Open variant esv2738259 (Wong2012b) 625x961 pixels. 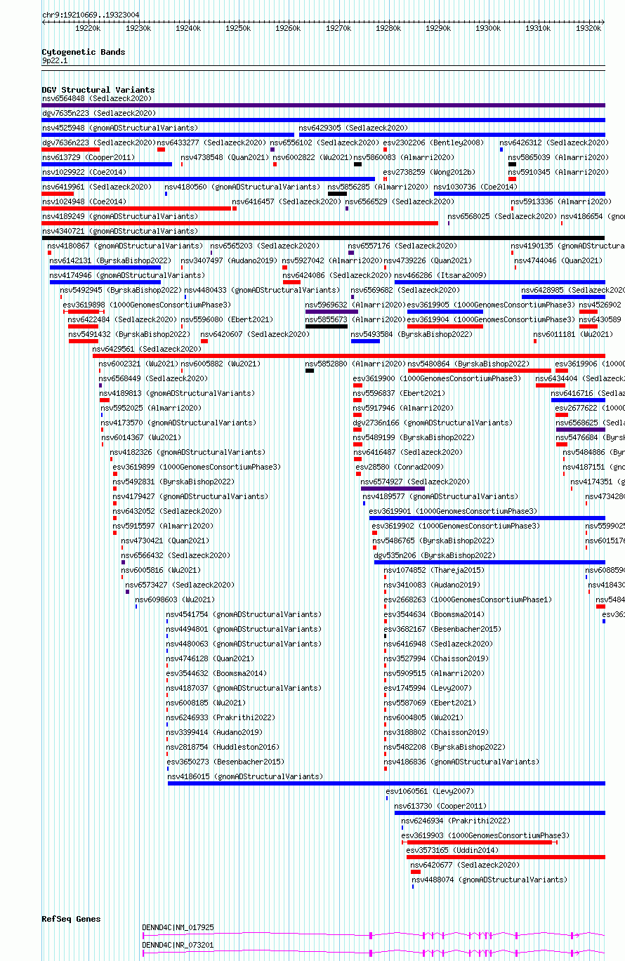429,172
